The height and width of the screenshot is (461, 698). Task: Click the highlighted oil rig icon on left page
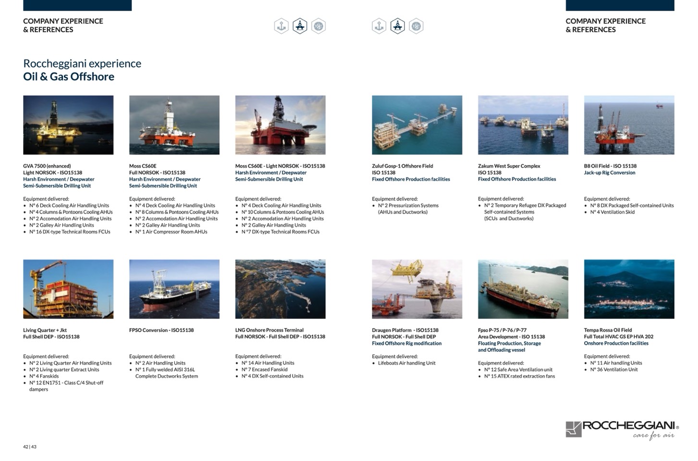pyautogui.click(x=300, y=26)
